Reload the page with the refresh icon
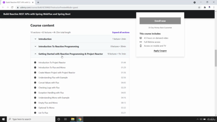This screenshot has height=122, width=217. (12, 7)
